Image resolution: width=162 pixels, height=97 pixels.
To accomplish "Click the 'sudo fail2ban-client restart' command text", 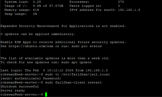I will [73, 82].
